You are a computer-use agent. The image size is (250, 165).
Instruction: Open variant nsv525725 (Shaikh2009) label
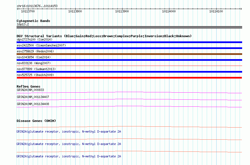pyautogui.click(x=35, y=75)
